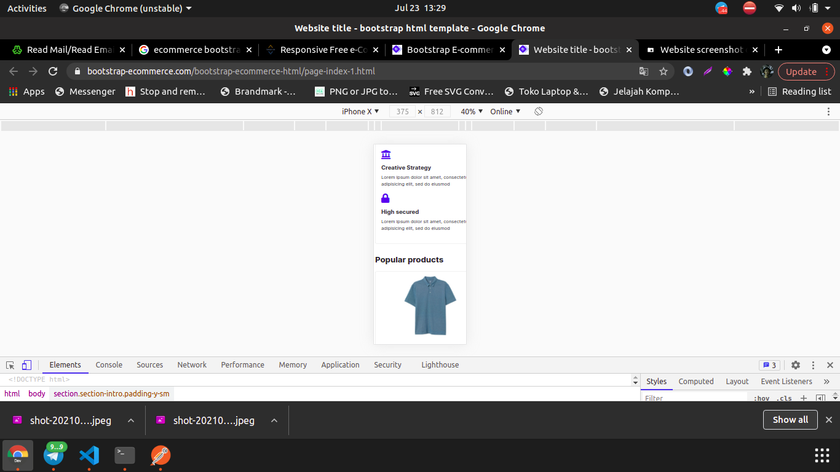Rotate the device viewport orientation
This screenshot has height=472, width=840.
pos(539,111)
